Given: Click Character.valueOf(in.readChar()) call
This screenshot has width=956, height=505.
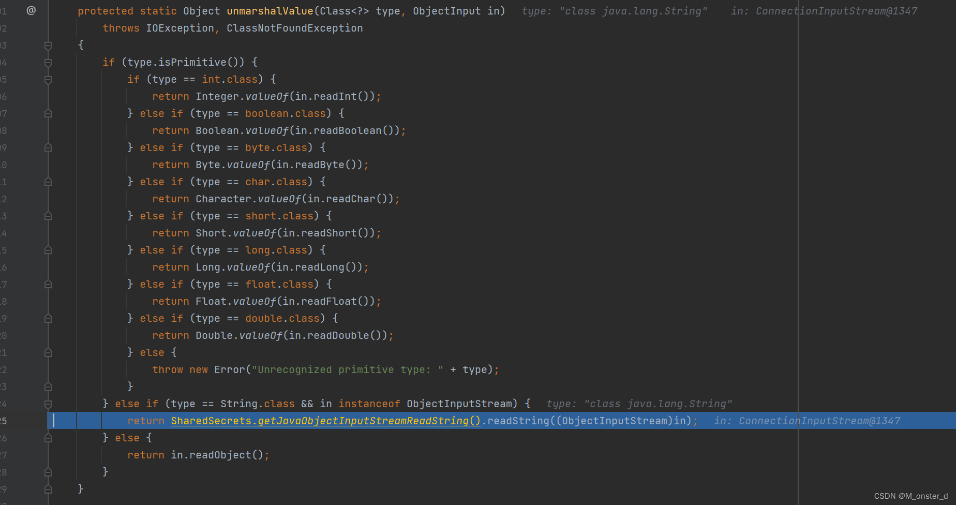Looking at the screenshot, I should click(x=294, y=199).
